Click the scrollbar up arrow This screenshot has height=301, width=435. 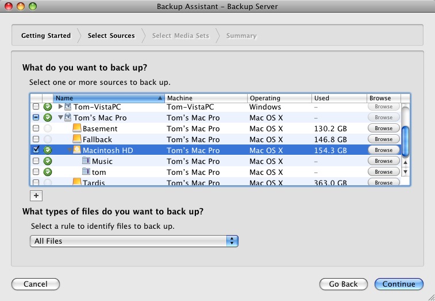pos(405,163)
